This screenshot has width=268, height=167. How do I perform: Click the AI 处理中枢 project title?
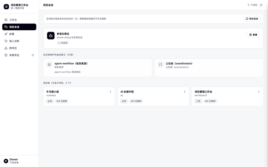pyautogui.click(x=127, y=91)
